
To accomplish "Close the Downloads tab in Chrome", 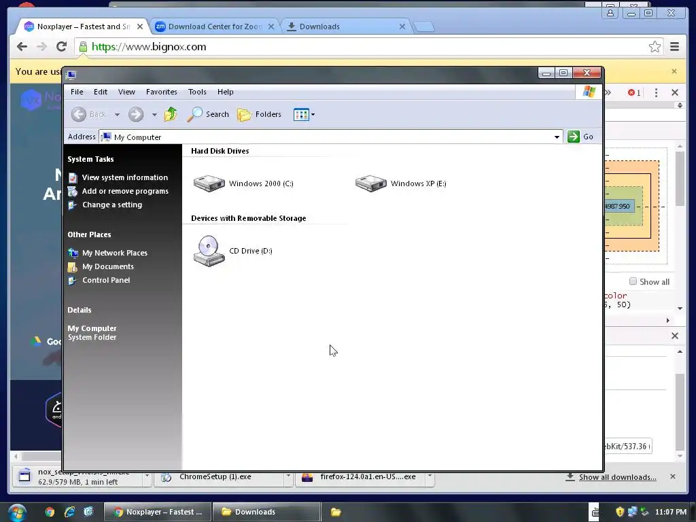I will pyautogui.click(x=402, y=27).
